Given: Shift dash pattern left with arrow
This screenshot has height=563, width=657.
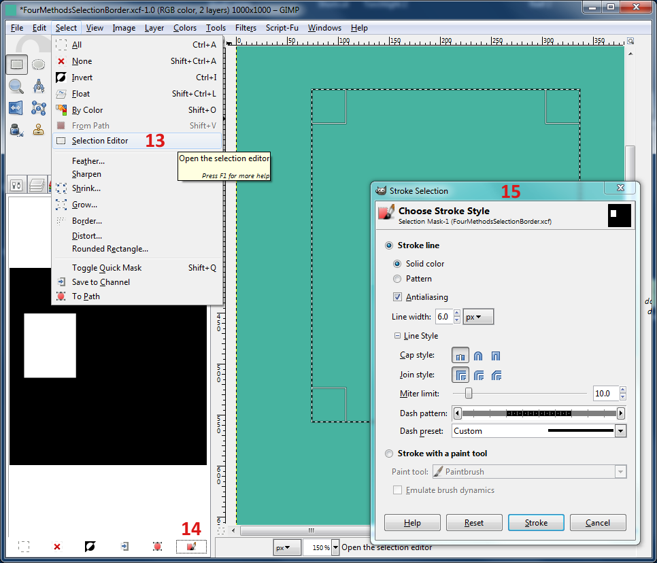Looking at the screenshot, I should pyautogui.click(x=457, y=413).
